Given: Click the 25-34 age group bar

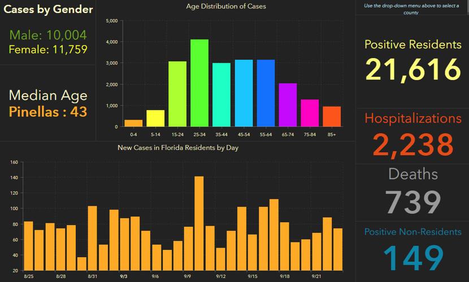Looking at the screenshot, I should point(199,83).
